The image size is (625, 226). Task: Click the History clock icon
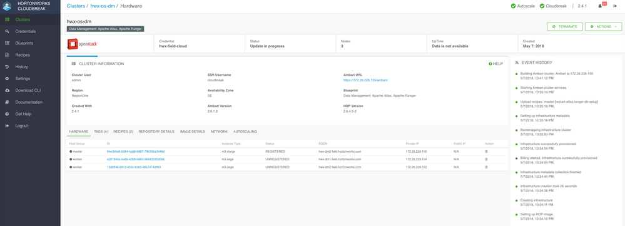coord(7,66)
